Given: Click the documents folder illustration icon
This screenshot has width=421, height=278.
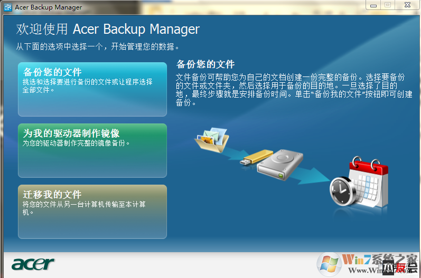Looking at the screenshot, I should coord(212,140).
